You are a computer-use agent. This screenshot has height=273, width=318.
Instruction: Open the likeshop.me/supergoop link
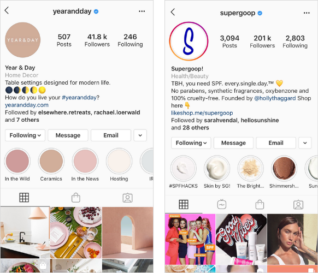(202, 113)
